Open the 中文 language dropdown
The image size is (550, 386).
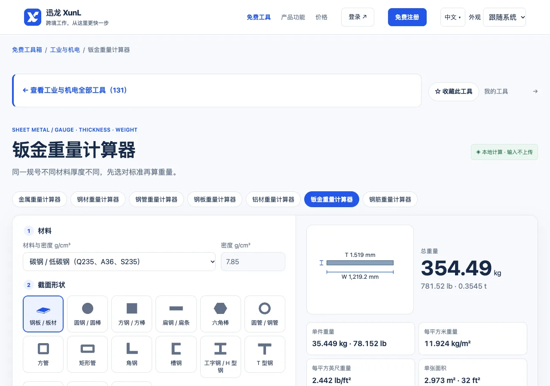(x=453, y=17)
